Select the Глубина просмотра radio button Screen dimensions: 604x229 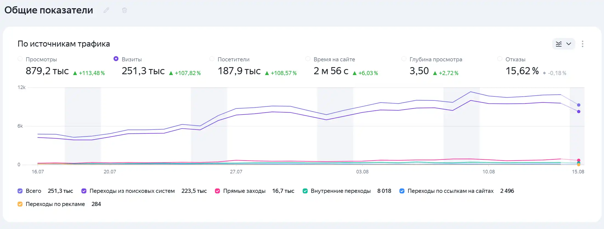(404, 59)
